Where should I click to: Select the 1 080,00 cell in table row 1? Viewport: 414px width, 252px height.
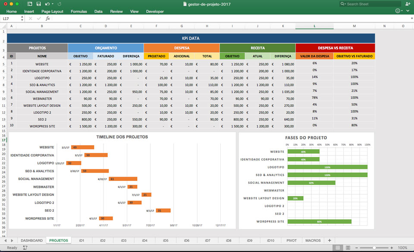pyautogui.click(x=283, y=64)
